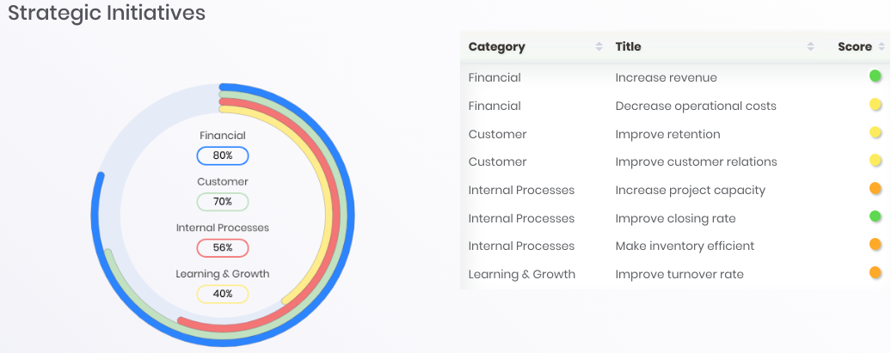The image size is (891, 353).
Task: Open the Make inventory efficient row title
Action: coord(685,246)
